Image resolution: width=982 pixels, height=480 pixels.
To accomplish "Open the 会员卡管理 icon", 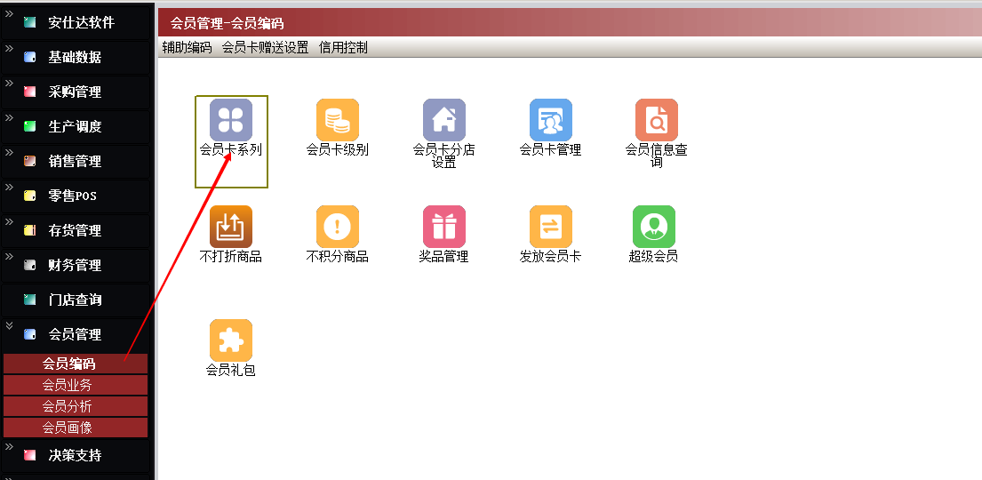I will coord(550,120).
